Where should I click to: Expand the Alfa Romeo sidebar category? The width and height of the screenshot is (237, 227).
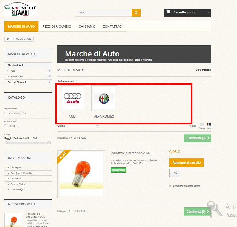pos(50,76)
